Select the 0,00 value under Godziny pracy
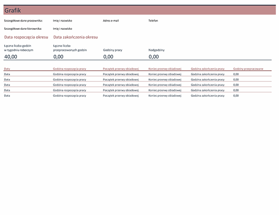Image resolution: width=279 pixels, height=215 pixels. 108,57
